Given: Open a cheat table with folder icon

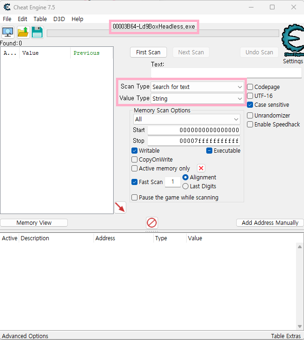Looking at the screenshot, I should pyautogui.click(x=23, y=32).
